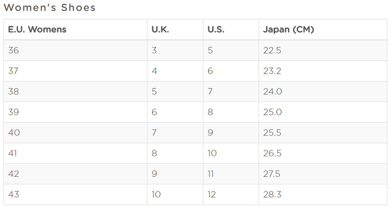Click the Japan 23.2 cell
Viewport: 392px width, 210px height.
(x=323, y=71)
